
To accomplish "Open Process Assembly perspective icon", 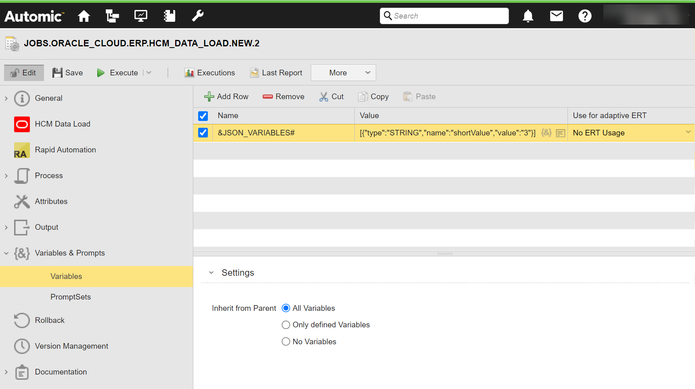I will (x=112, y=16).
